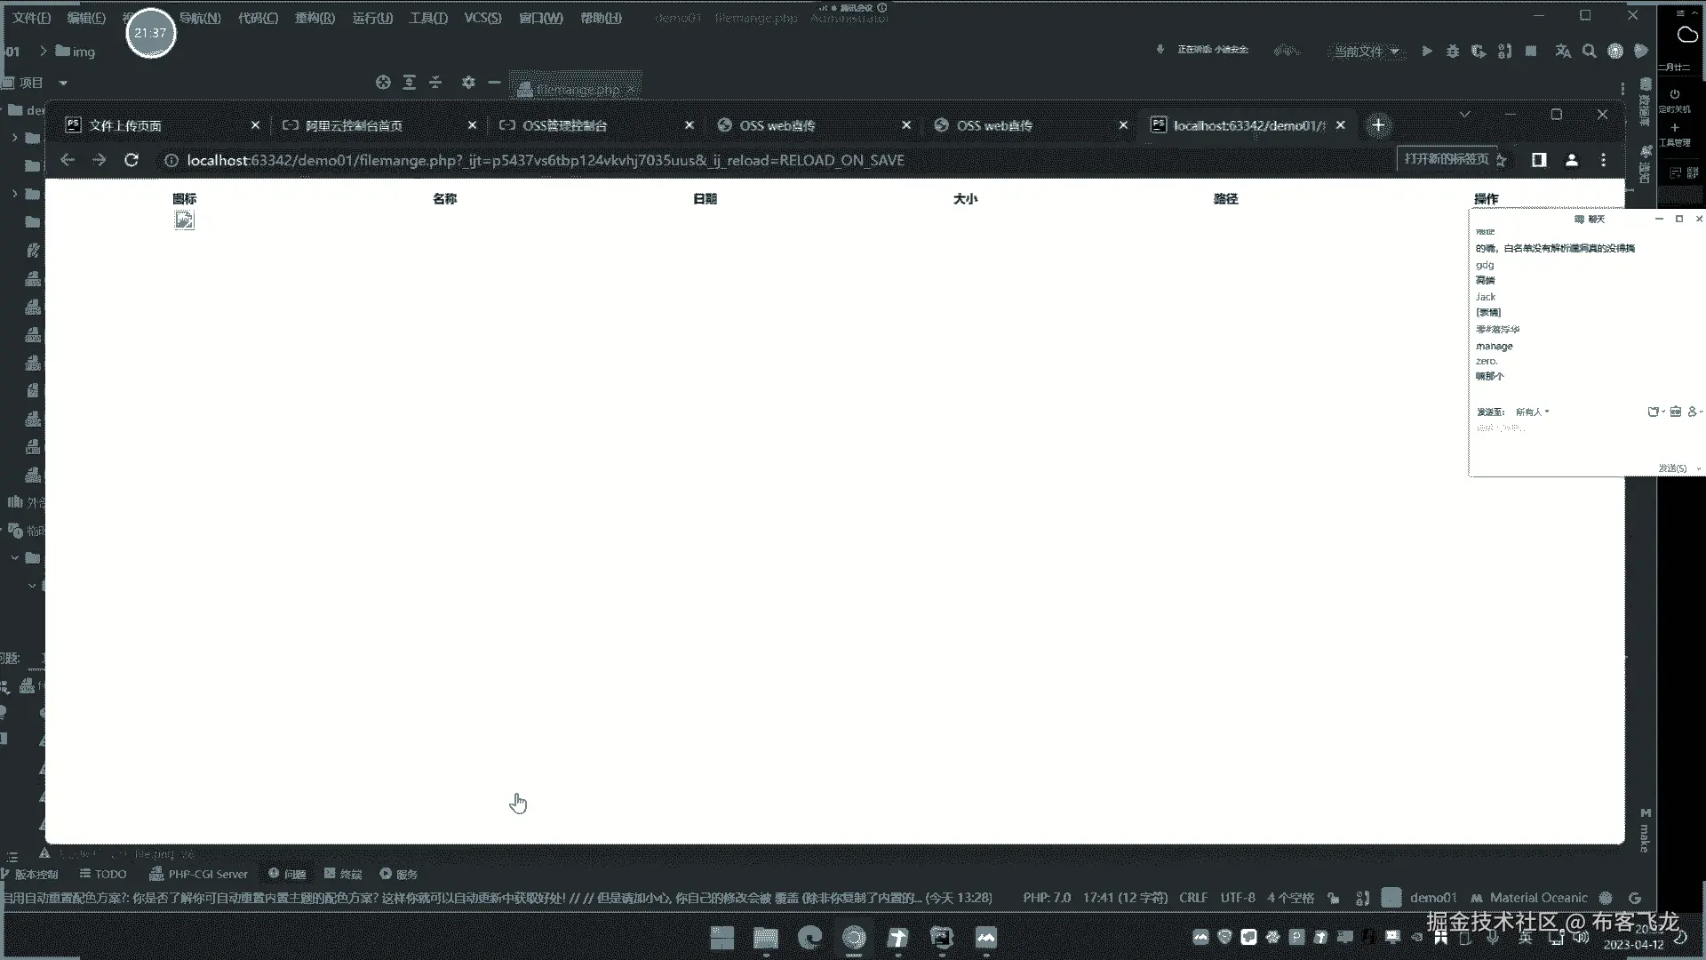The image size is (1706, 960).
Task: Click the Debug bug icon
Action: (1452, 52)
